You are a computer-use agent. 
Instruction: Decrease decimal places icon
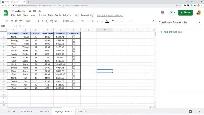point(47,21)
